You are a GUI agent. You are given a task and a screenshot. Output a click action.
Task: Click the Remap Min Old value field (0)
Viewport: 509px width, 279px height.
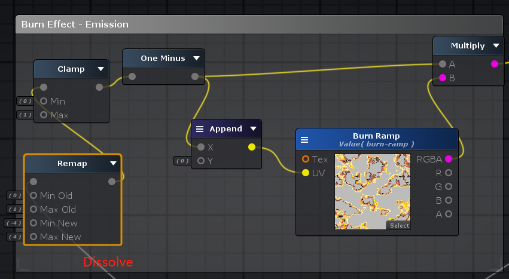(x=15, y=195)
